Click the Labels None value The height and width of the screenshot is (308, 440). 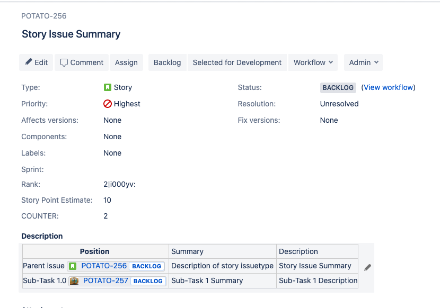(x=112, y=153)
